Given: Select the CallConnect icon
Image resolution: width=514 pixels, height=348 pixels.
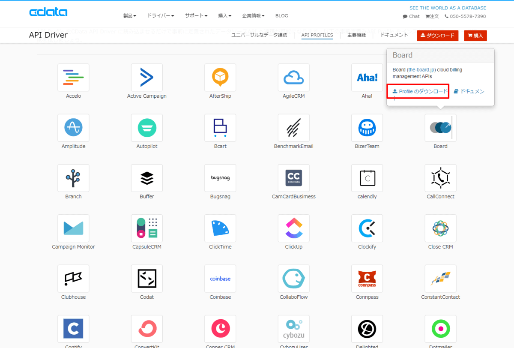Looking at the screenshot, I should pyautogui.click(x=440, y=178).
